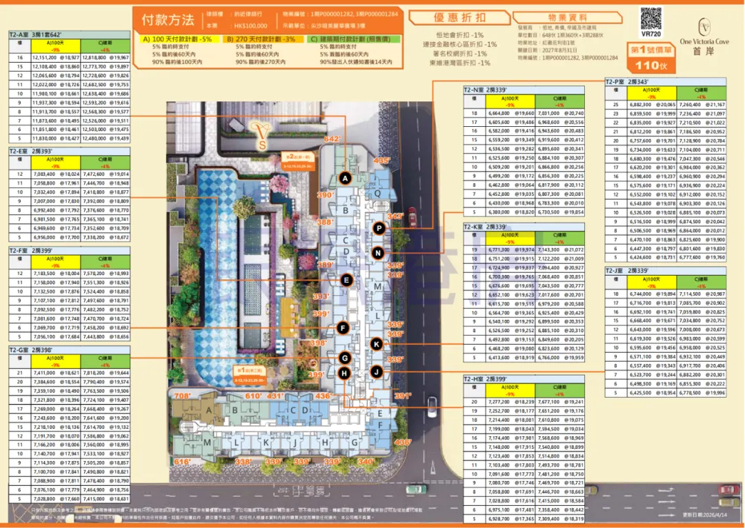Screen dimensions: 745x528
Task: Click the 優惠折扣 heading
Action: [459, 17]
